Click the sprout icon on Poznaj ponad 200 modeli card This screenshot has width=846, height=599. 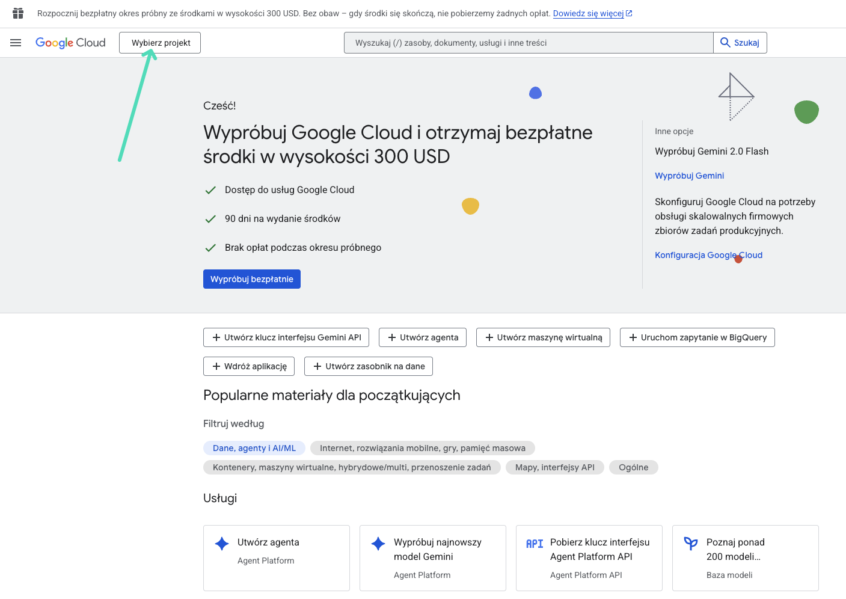pyautogui.click(x=691, y=544)
